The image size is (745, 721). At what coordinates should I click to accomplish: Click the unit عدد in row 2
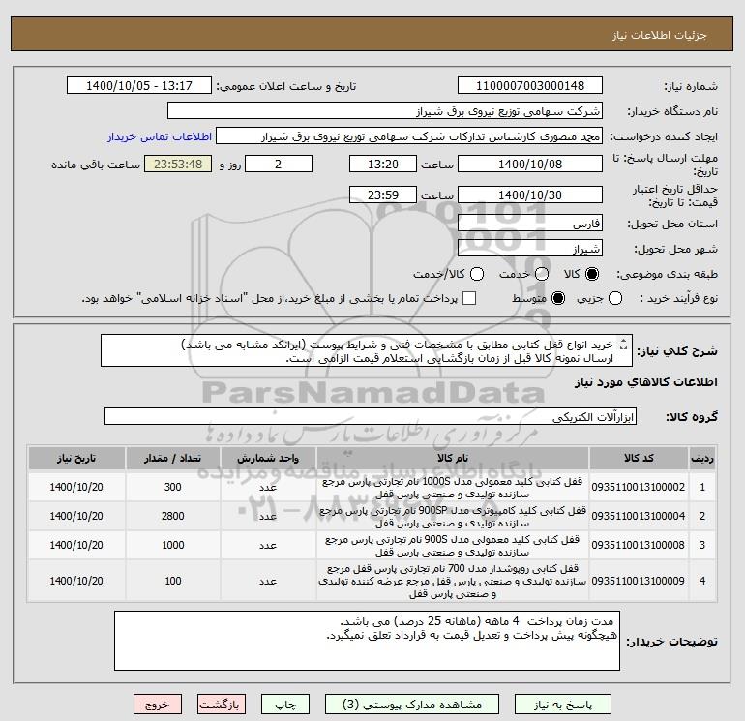(268, 517)
